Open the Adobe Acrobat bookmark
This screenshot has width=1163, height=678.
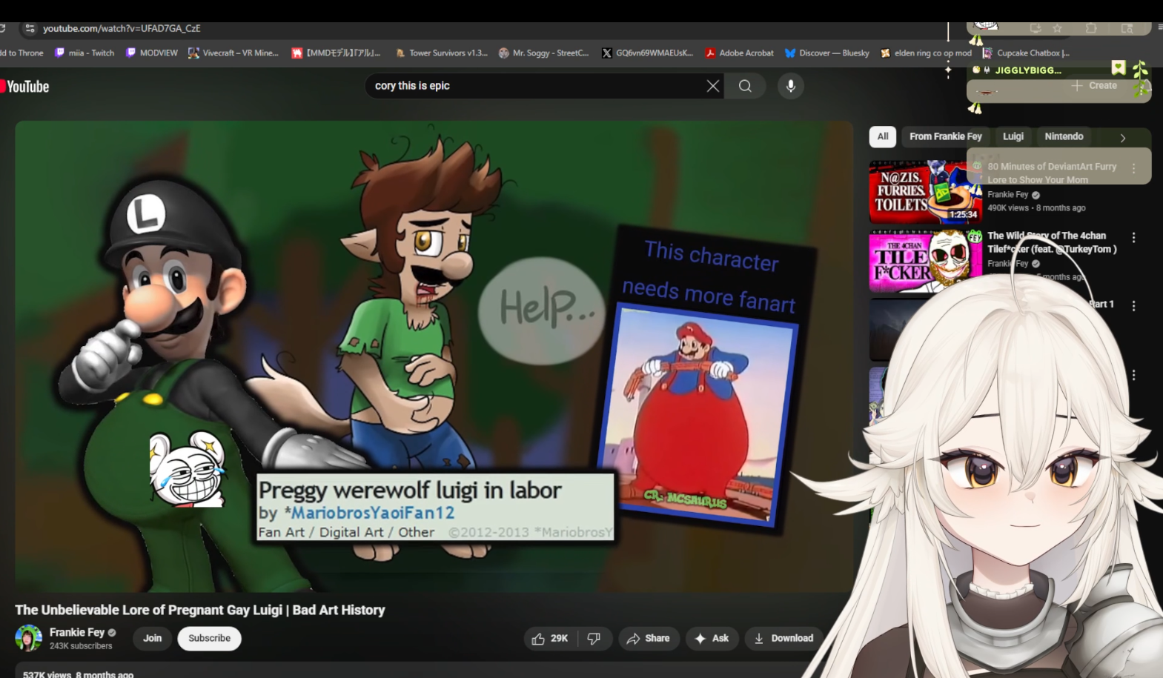point(739,53)
